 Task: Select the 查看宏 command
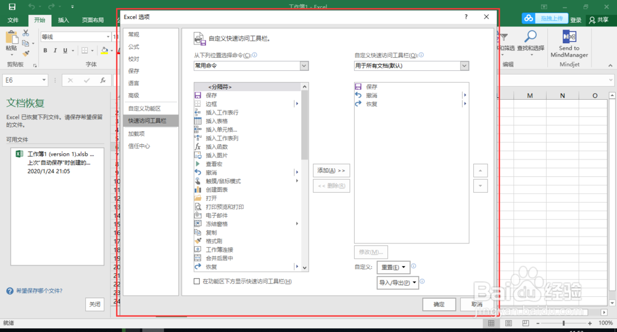(x=247, y=164)
